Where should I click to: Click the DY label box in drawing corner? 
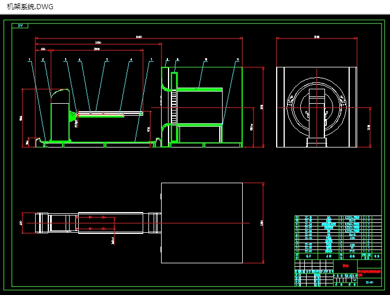pos(20,26)
